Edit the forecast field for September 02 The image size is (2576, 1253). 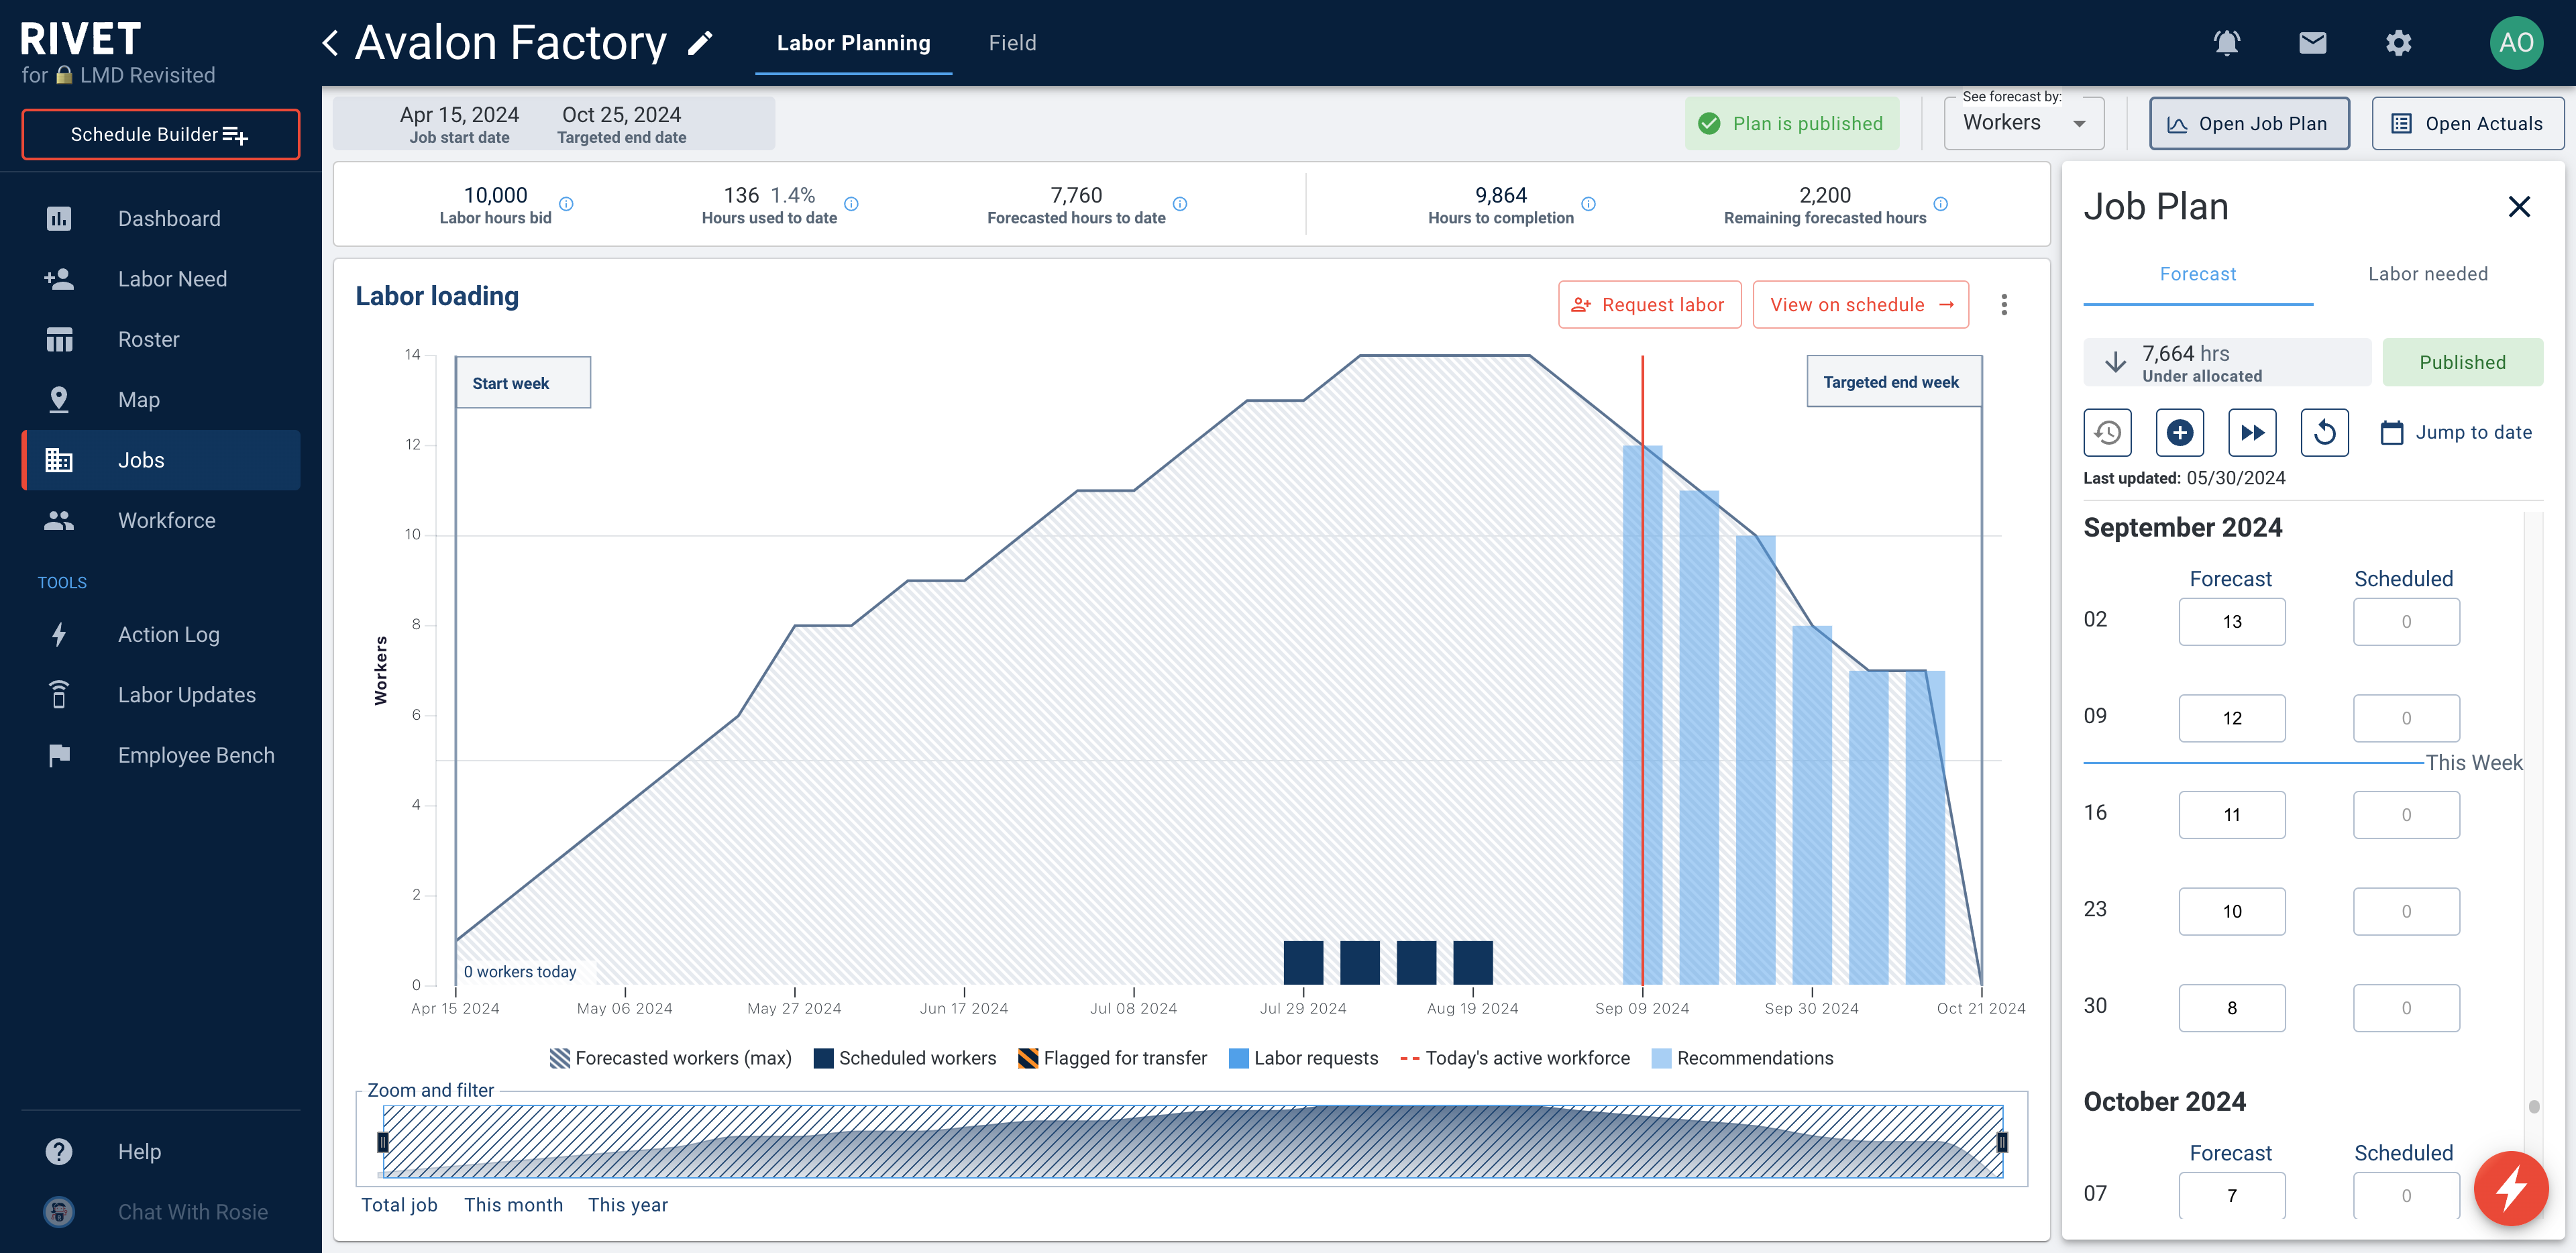click(x=2232, y=622)
